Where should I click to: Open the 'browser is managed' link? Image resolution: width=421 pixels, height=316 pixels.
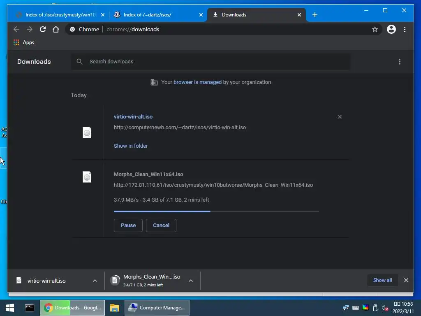click(x=197, y=82)
